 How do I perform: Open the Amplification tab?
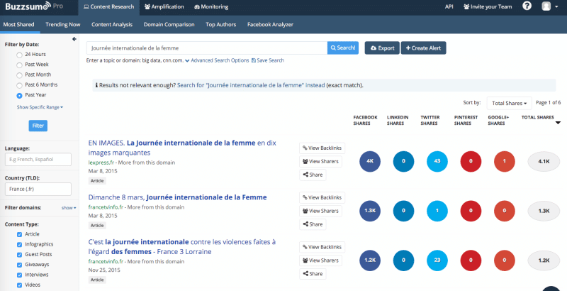tap(164, 7)
